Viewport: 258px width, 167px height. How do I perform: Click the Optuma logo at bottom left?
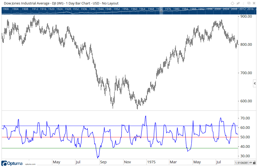(12, 163)
